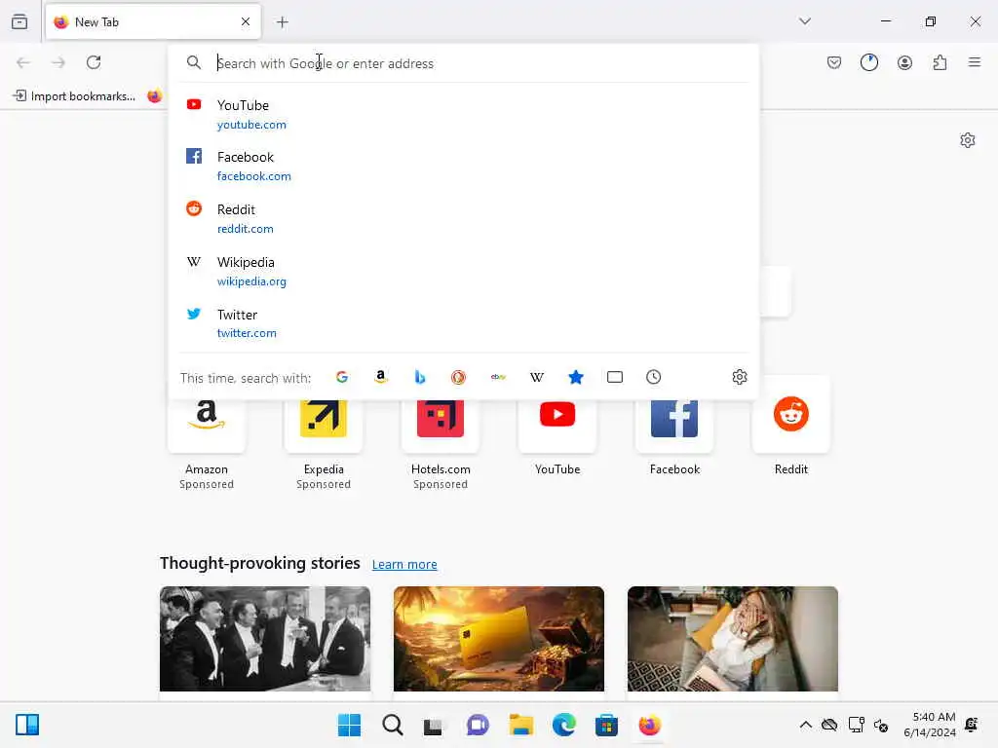The height and width of the screenshot is (748, 998).
Task: Open the Firefox account icon
Action: click(x=904, y=62)
